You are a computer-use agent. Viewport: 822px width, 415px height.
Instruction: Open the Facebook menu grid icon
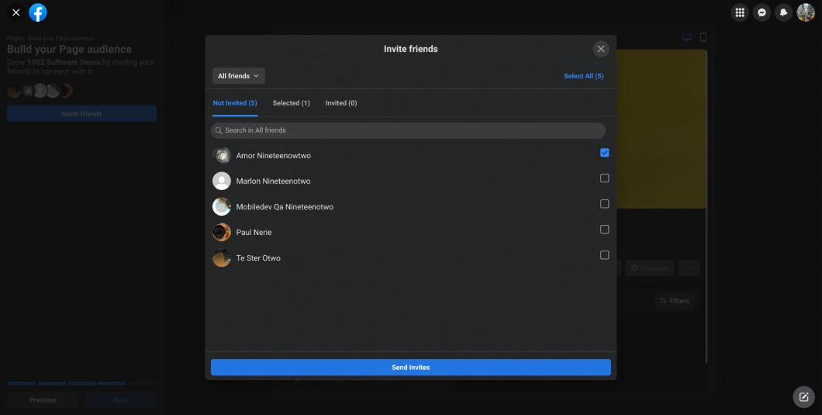[x=740, y=12]
